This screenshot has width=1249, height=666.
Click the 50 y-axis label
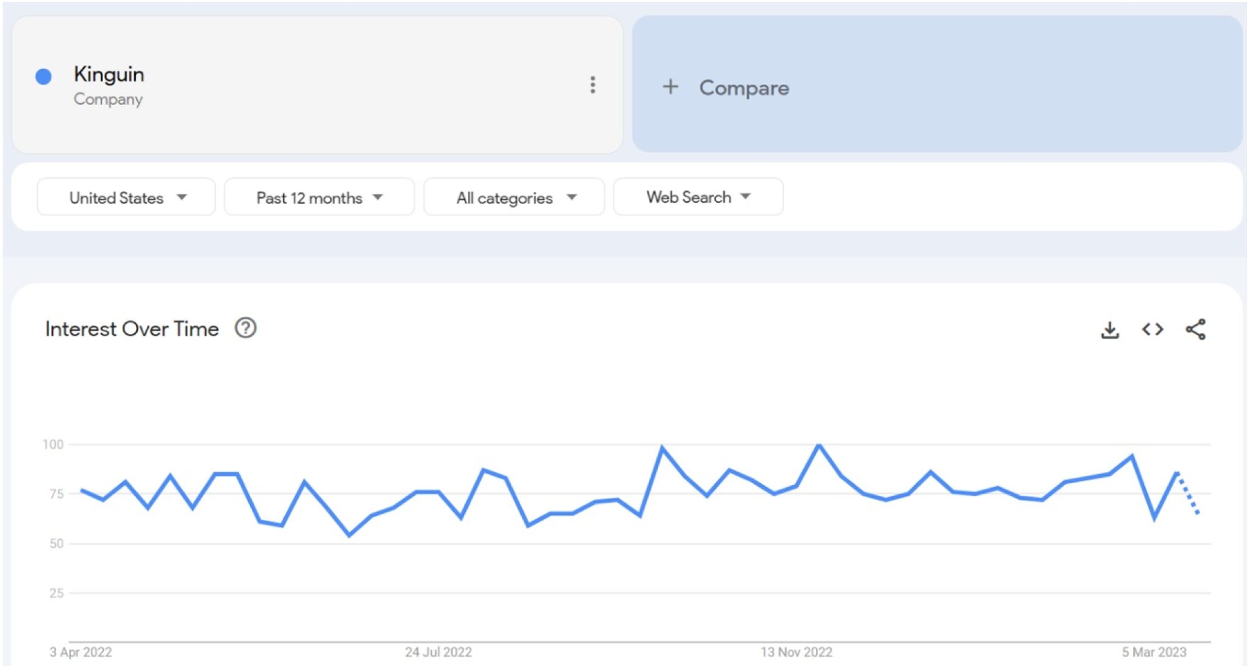pyautogui.click(x=56, y=543)
